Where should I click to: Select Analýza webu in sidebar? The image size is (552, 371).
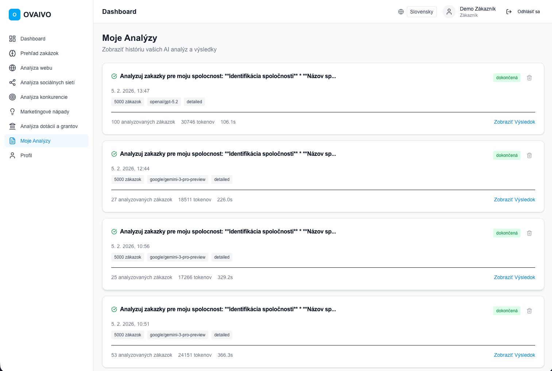36,68
